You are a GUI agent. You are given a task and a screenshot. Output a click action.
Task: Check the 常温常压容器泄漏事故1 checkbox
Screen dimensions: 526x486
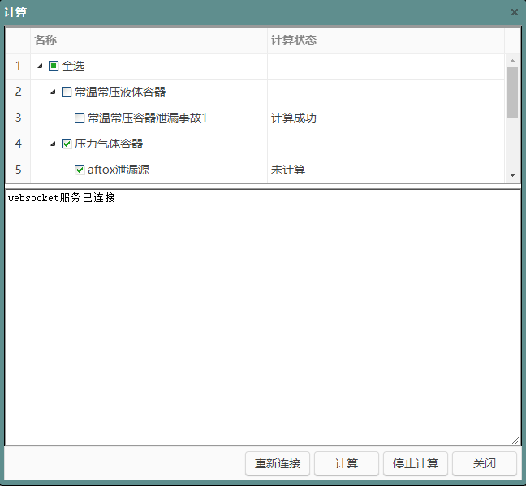80,118
